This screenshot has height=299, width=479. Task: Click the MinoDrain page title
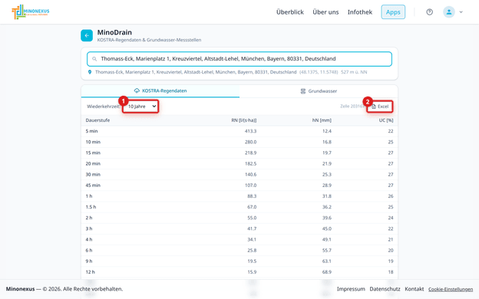click(x=114, y=32)
